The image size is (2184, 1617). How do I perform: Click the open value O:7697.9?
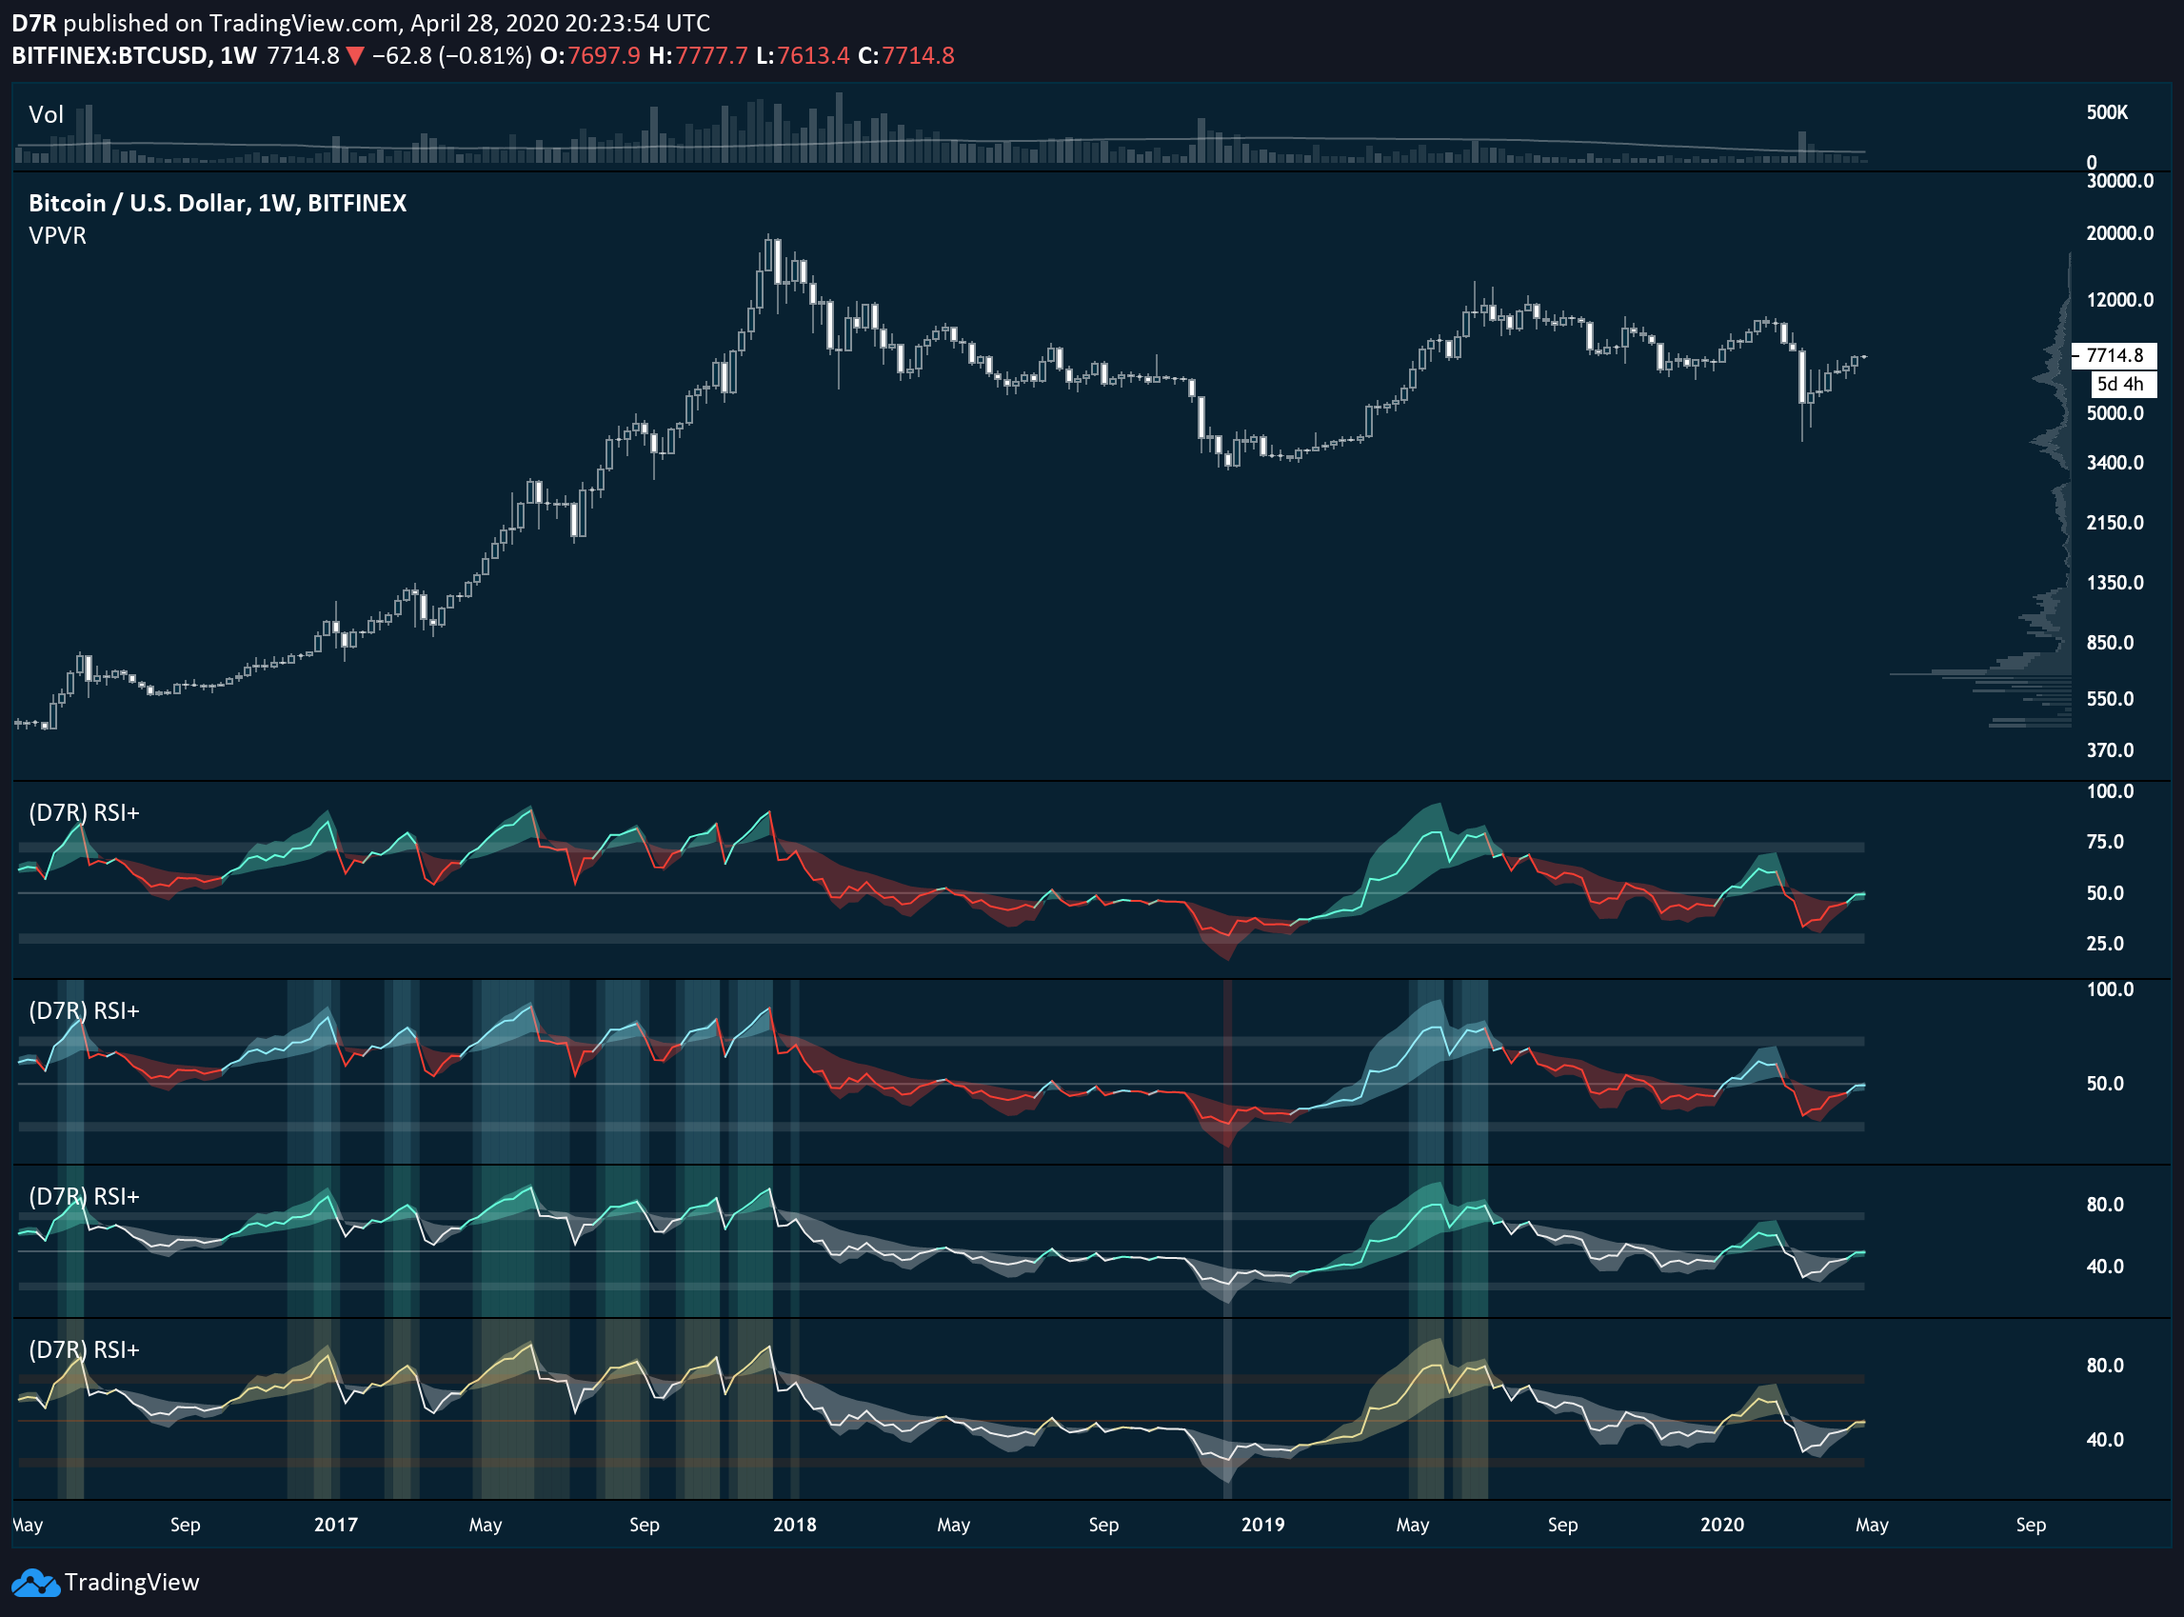[590, 56]
